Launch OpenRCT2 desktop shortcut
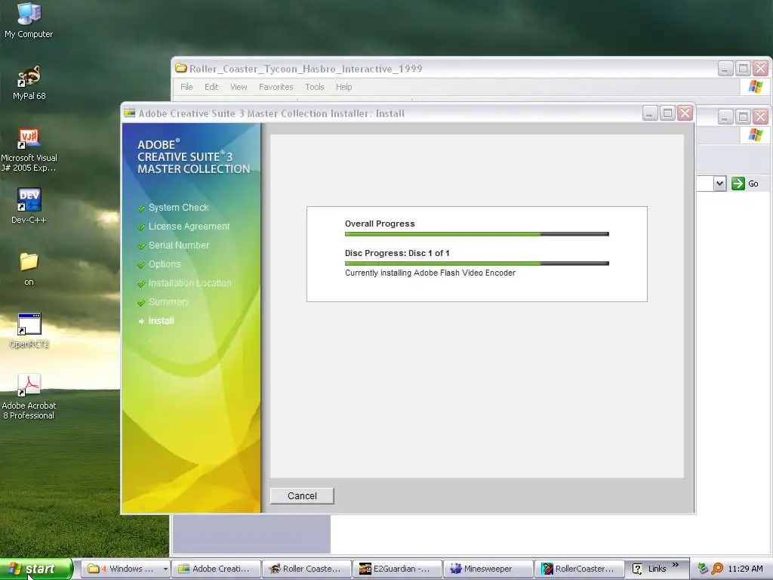This screenshot has width=773, height=580. (x=29, y=331)
